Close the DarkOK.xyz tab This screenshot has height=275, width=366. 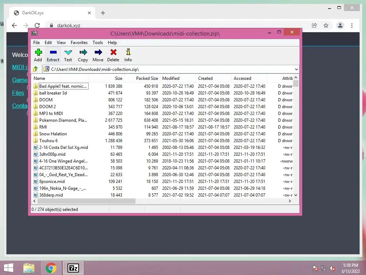89,13
